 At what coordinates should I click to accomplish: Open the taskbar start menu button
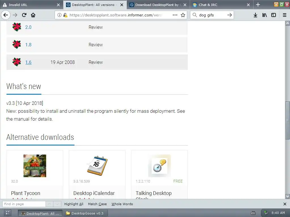pyautogui.click(x=8, y=213)
